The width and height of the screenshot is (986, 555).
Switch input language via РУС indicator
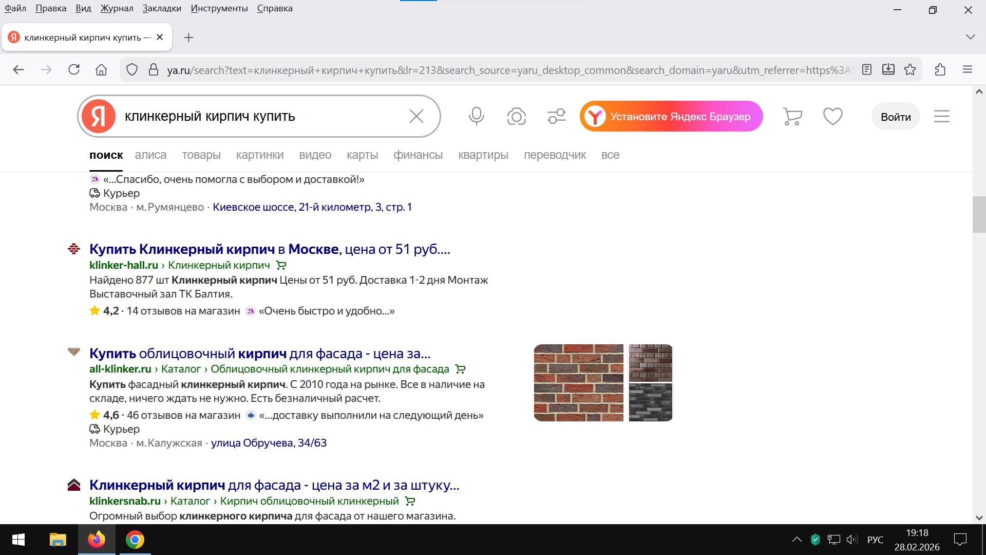tap(875, 540)
